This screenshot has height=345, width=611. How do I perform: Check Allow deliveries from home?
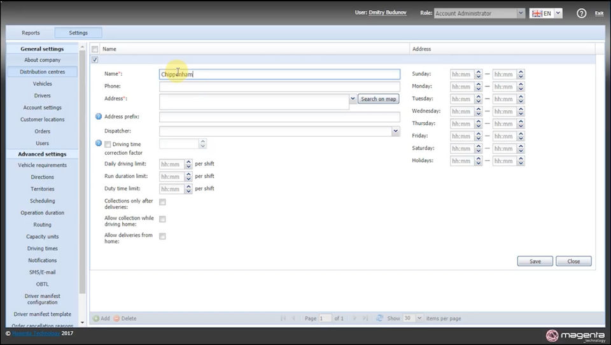click(x=162, y=236)
